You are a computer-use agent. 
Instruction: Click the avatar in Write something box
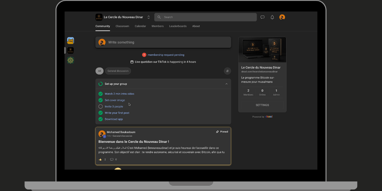pos(102,42)
